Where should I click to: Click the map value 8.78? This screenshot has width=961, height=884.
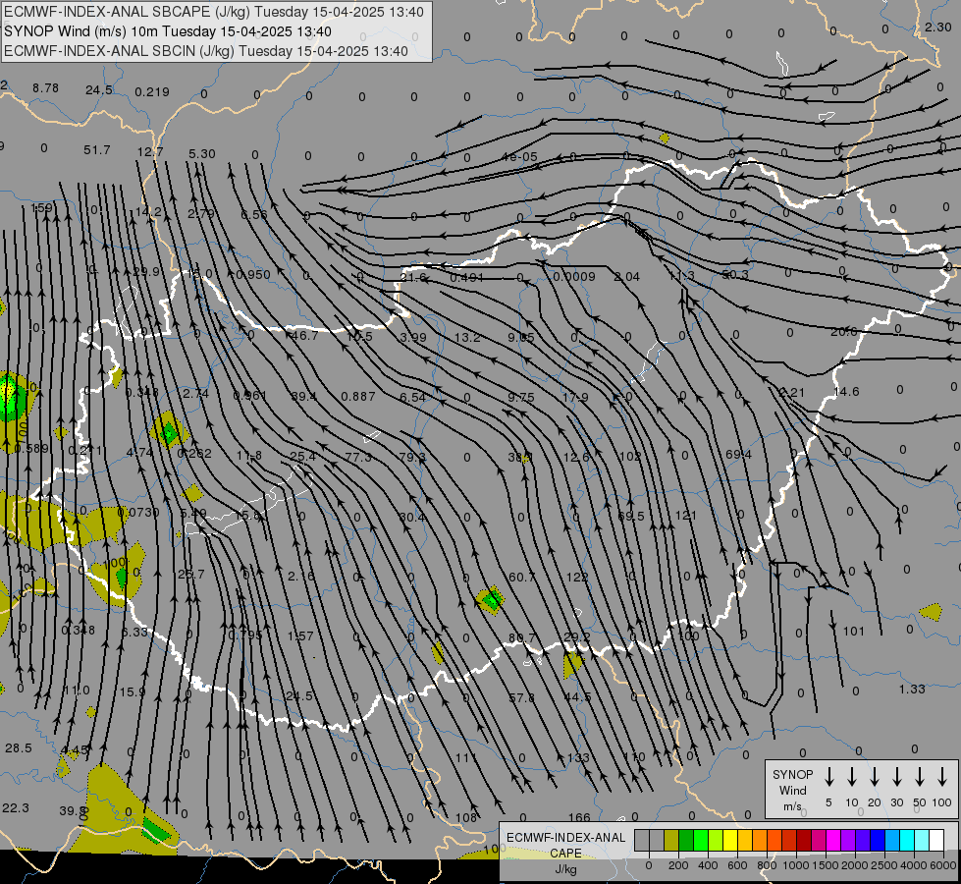pos(46,88)
